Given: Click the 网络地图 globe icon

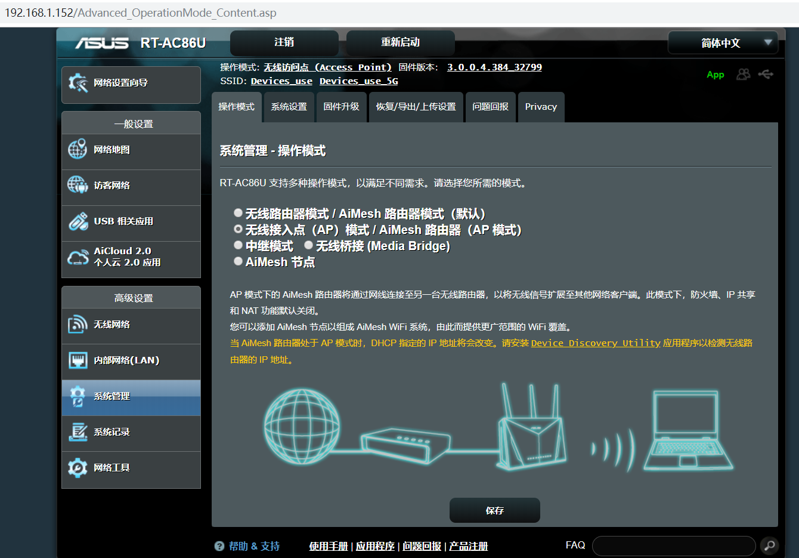Looking at the screenshot, I should point(78,149).
